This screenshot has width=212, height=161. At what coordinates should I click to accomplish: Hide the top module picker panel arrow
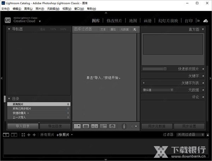click(106, 13)
